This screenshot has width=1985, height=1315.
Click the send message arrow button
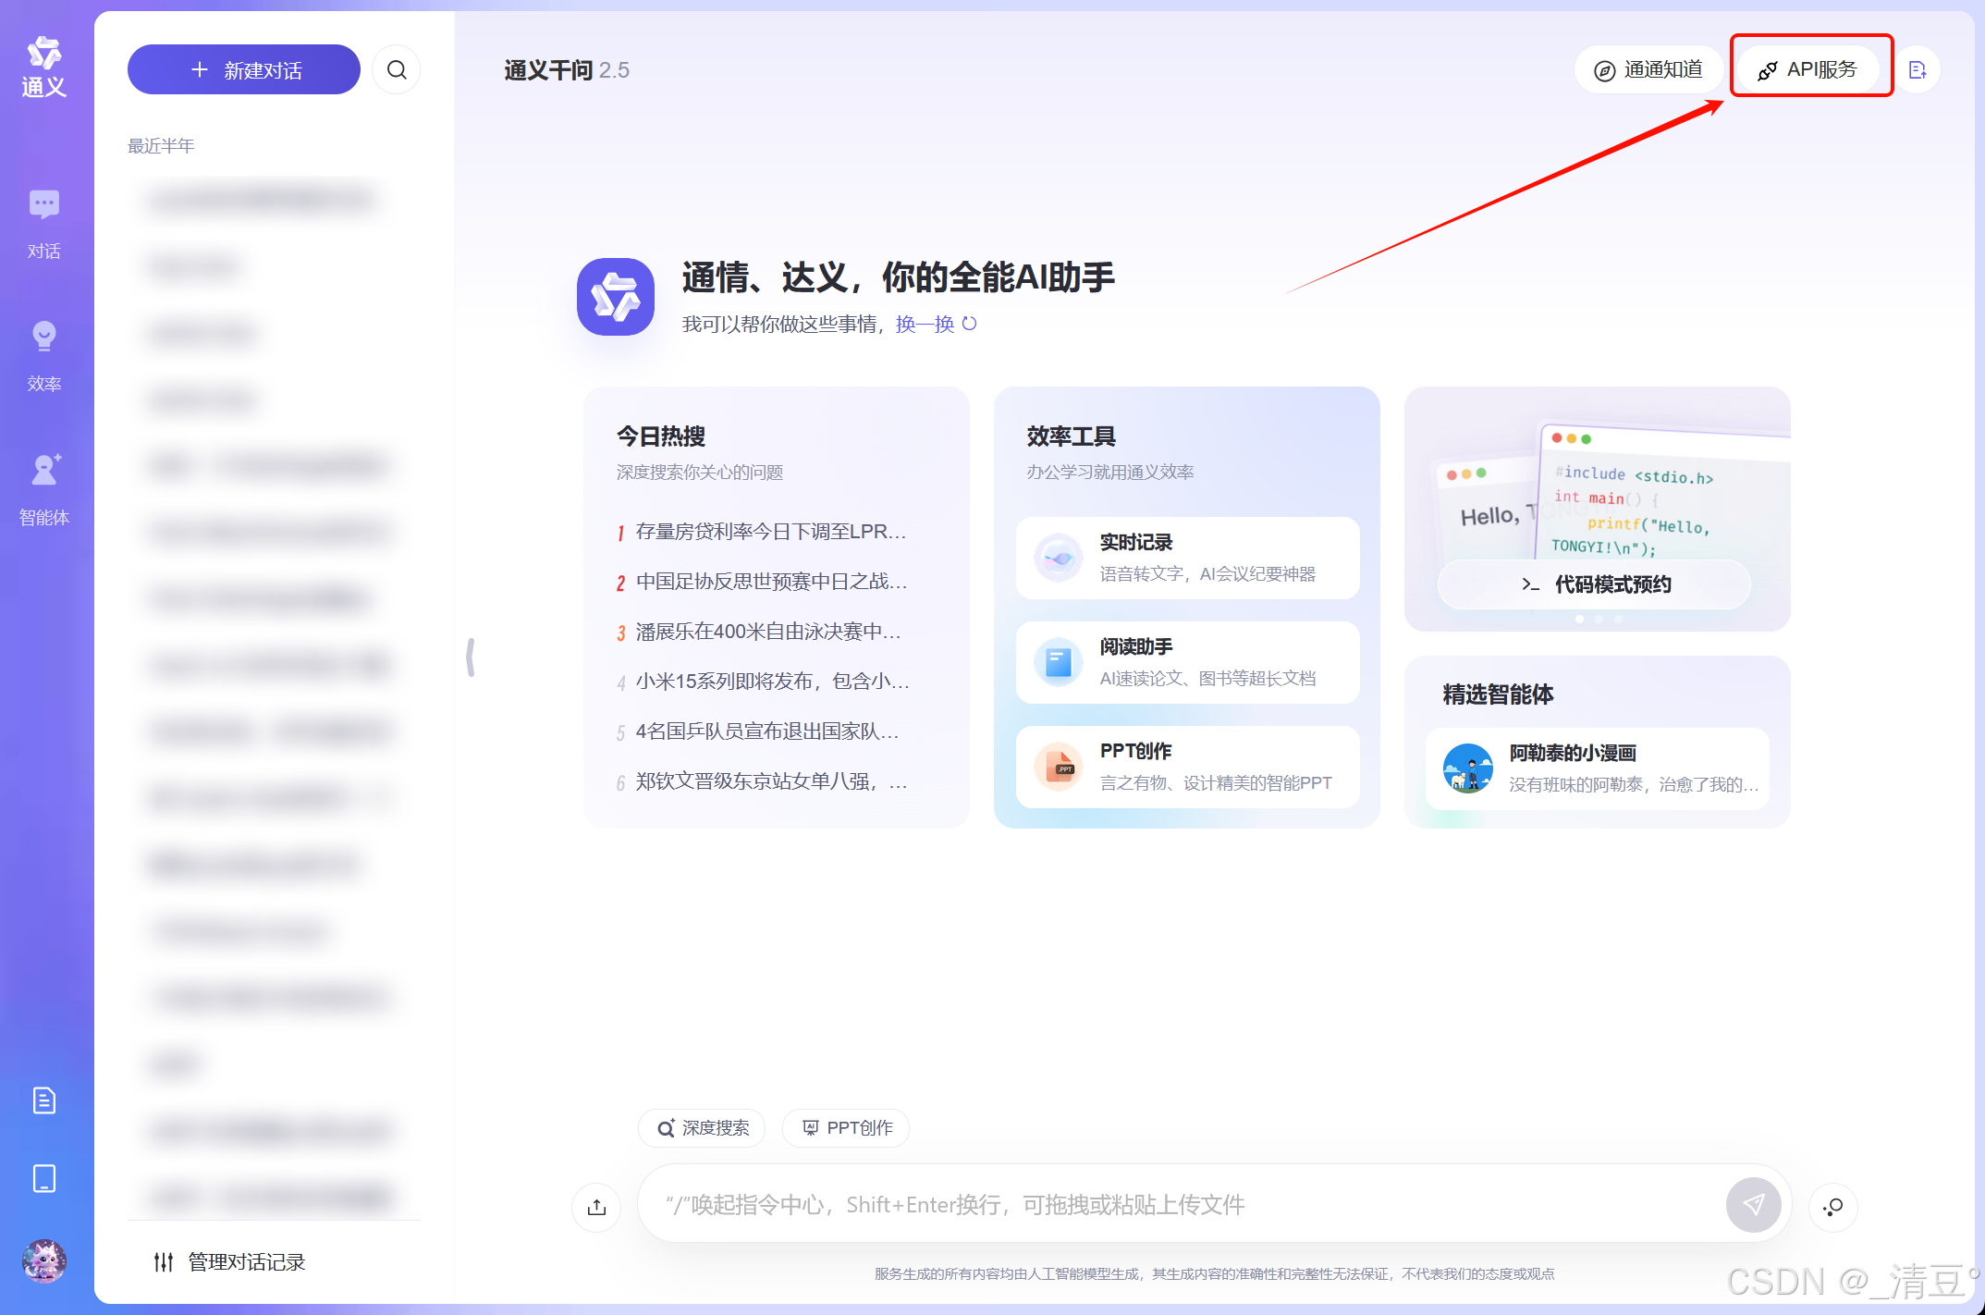click(x=1753, y=1205)
